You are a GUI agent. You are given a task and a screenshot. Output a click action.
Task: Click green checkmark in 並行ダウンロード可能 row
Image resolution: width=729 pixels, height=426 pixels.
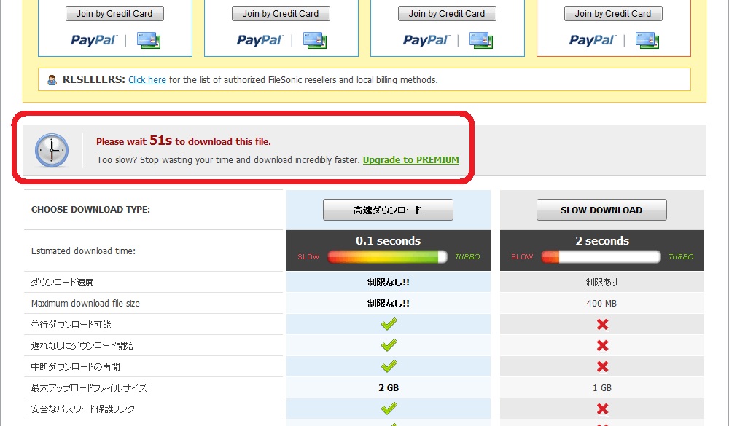point(389,324)
